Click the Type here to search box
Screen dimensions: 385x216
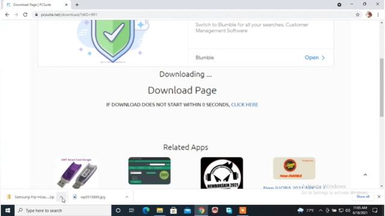(63, 211)
